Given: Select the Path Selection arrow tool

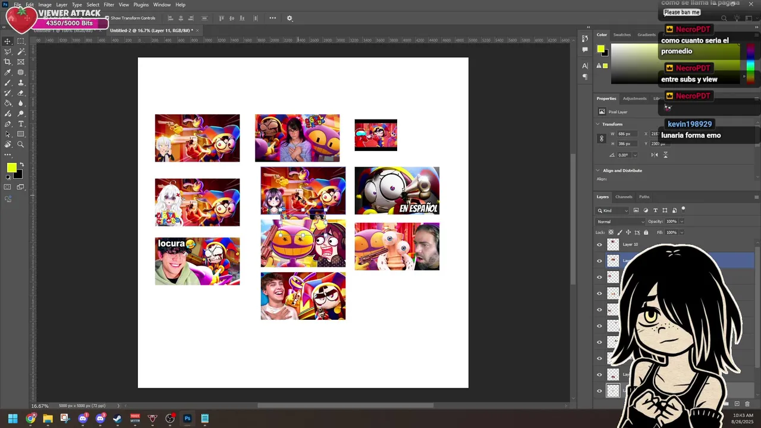Looking at the screenshot, I should click(x=8, y=134).
